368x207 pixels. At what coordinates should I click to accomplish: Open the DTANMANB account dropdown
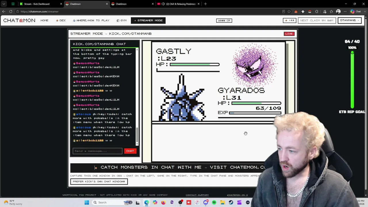tap(349, 20)
